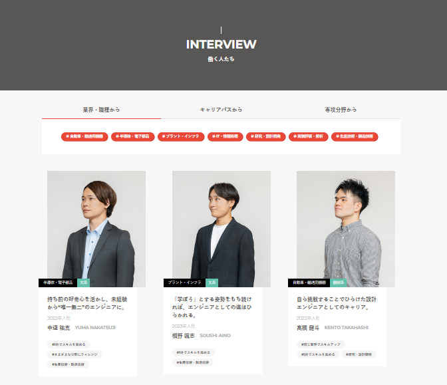Pick the #生産技術・製造技術 tag
The height and width of the screenshot is (385, 447).
pos(355,136)
